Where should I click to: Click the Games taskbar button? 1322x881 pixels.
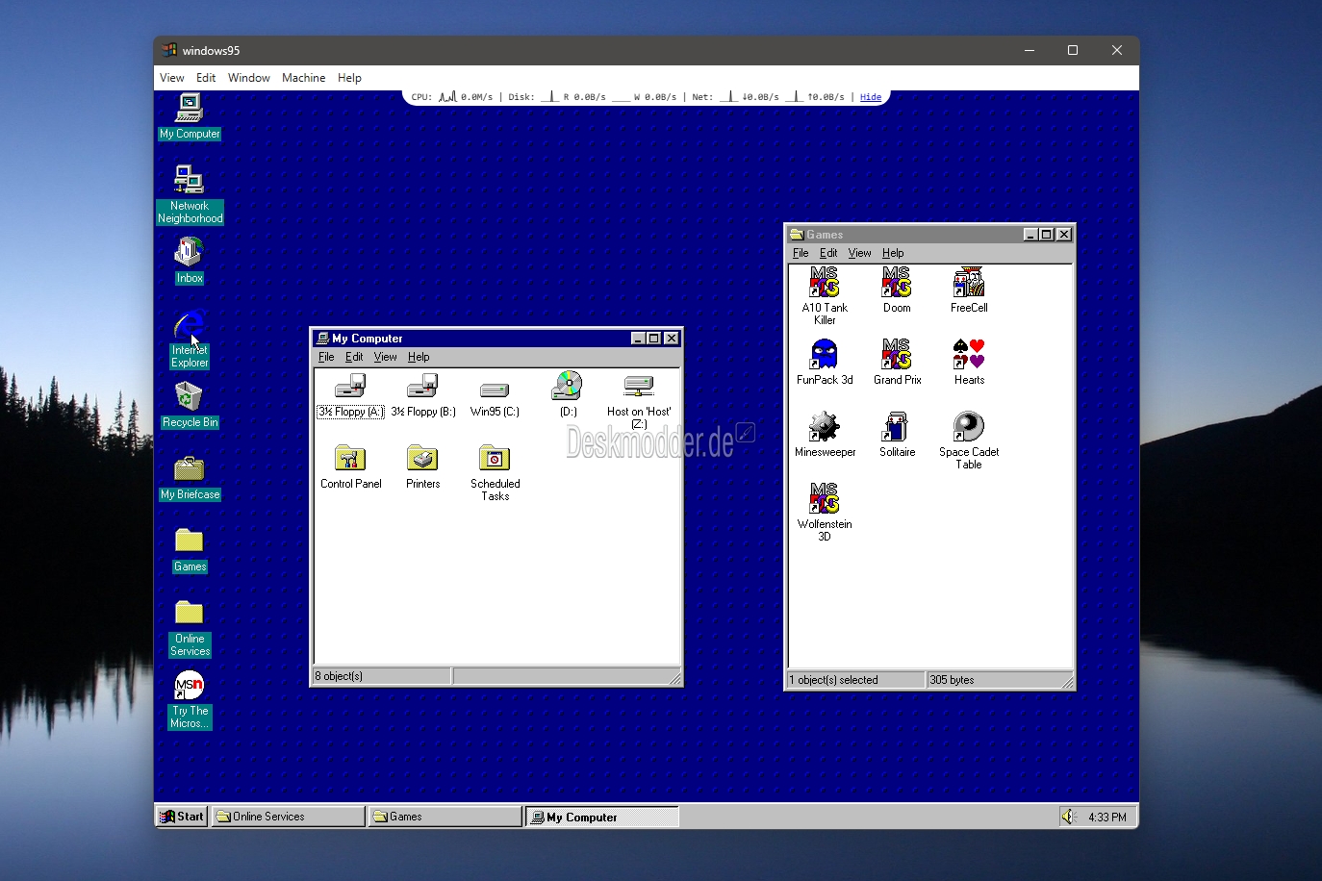(445, 817)
